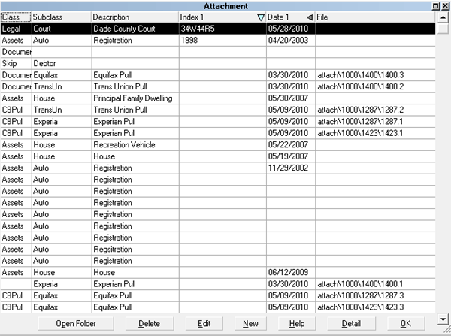451x336 pixels.
Task: Click the Open Folder button
Action: 76,324
